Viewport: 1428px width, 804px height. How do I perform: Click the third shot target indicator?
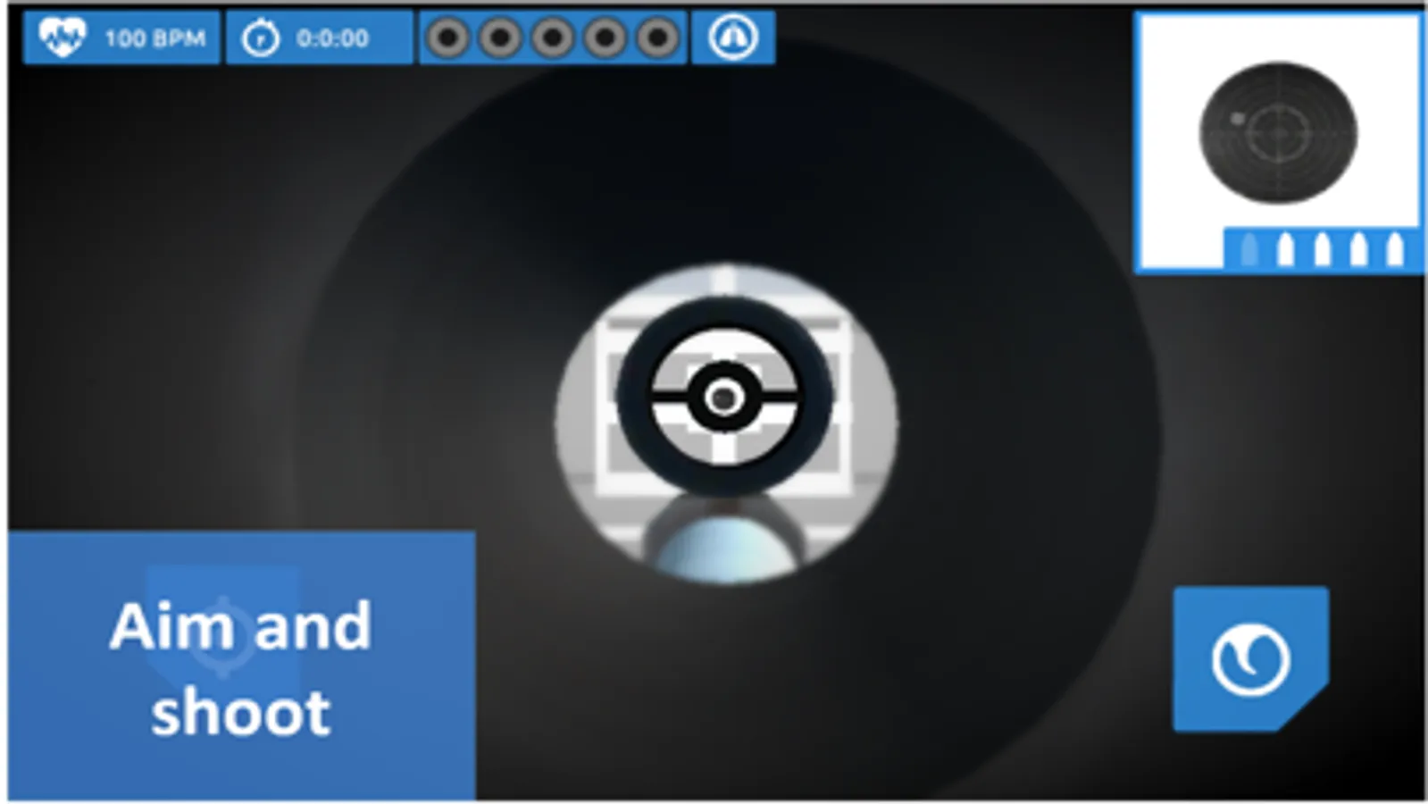click(553, 38)
